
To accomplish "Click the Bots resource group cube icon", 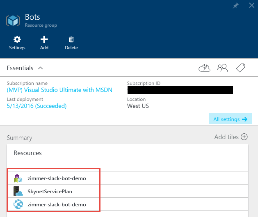I will (x=13, y=21).
